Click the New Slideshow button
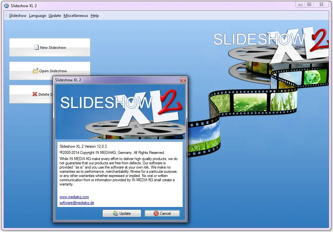This screenshot has width=333, height=232. [50, 47]
